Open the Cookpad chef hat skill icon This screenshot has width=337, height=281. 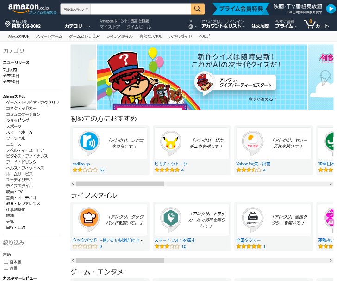pos(89,219)
